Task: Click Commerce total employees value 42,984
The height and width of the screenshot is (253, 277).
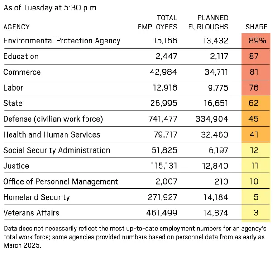Action: click(x=164, y=72)
